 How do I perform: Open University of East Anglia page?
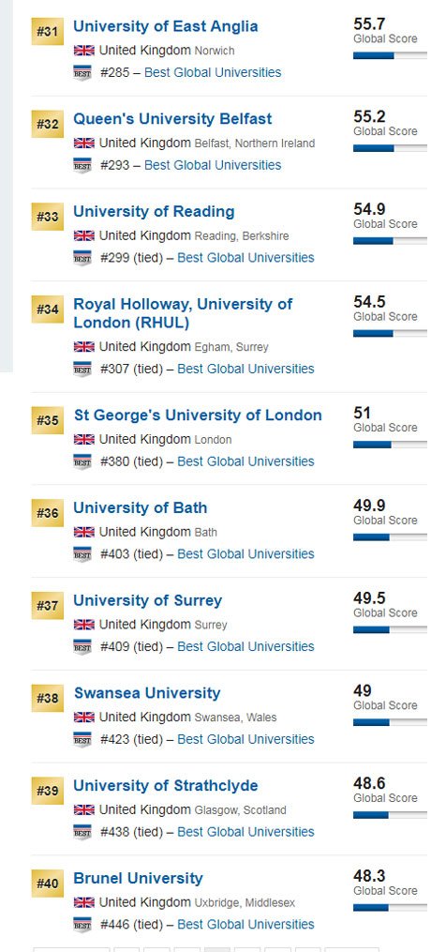(x=166, y=26)
